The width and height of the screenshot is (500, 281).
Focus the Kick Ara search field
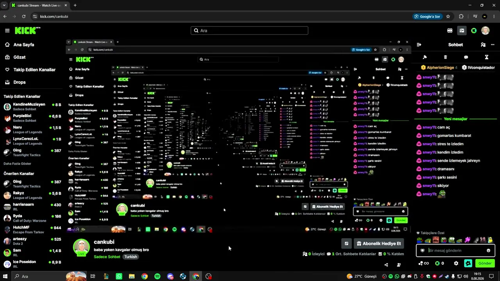pyautogui.click(x=249, y=30)
